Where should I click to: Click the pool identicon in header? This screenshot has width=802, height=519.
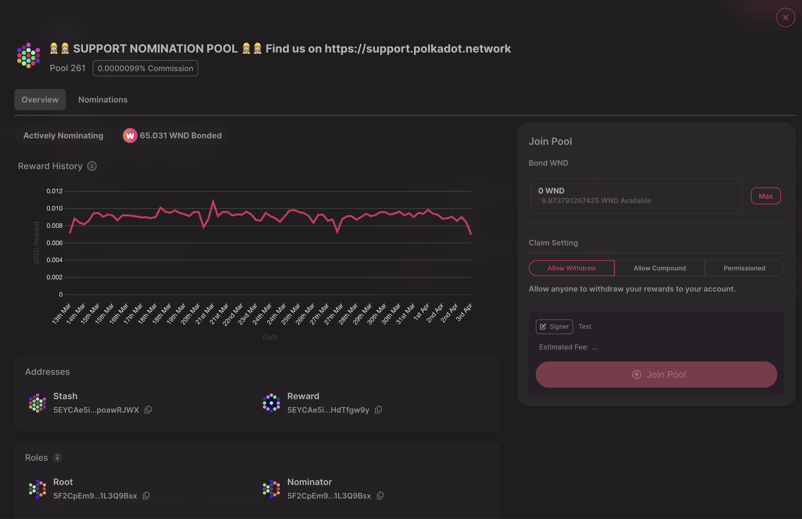point(29,55)
